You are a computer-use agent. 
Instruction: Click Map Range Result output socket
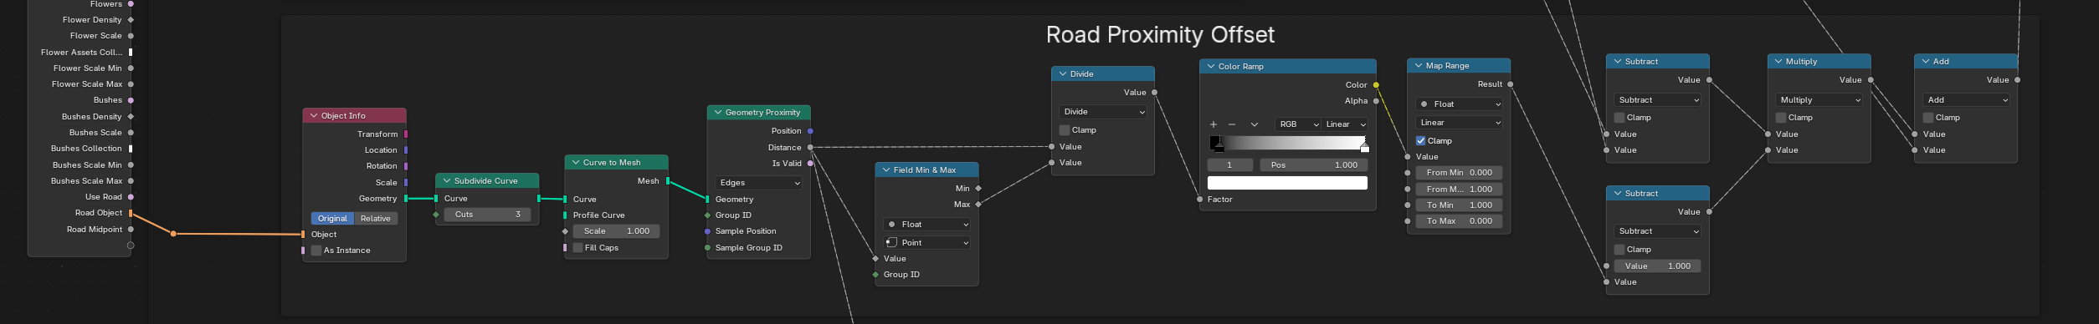tap(1510, 84)
